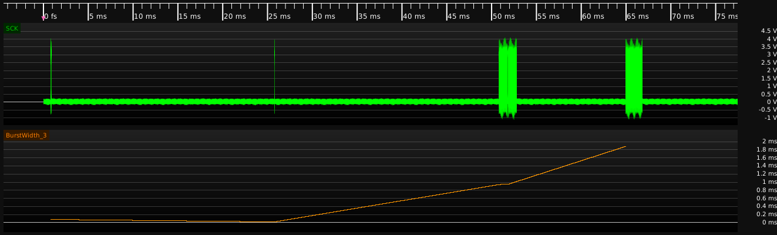The height and width of the screenshot is (235, 777).
Task: Click the 2.5 V axis label
Action: pyautogui.click(x=768, y=62)
